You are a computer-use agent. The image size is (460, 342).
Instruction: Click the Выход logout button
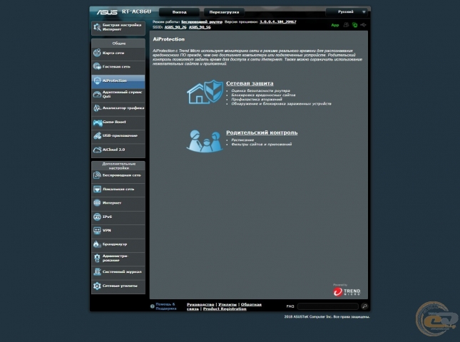179,12
